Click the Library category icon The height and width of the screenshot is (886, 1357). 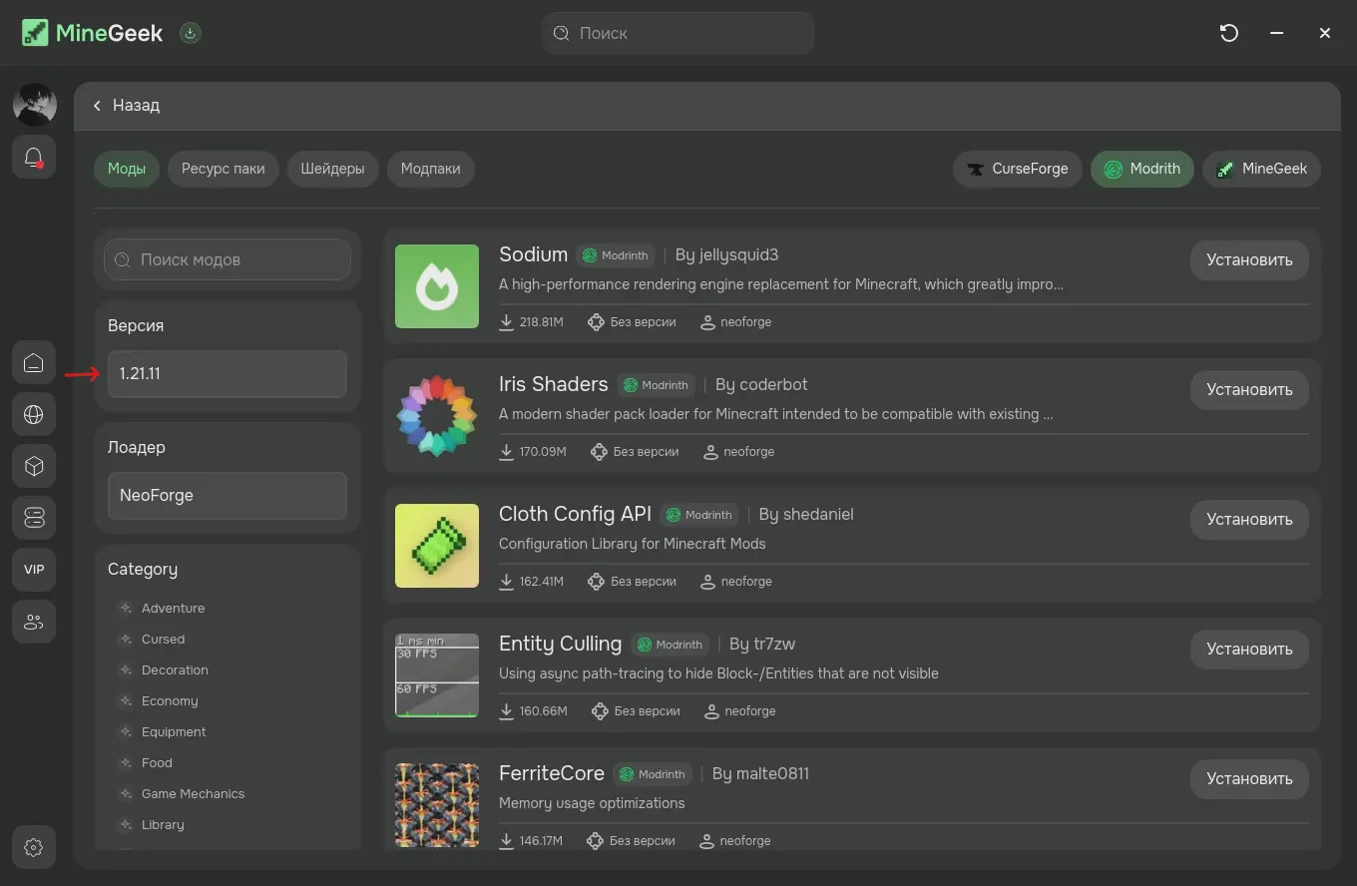(x=125, y=824)
